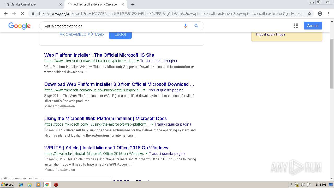Image resolution: width=334 pixels, height=188 pixels.
Task: Open WPI ITS Install Microsoft Office 2016 result
Action: 106,148
